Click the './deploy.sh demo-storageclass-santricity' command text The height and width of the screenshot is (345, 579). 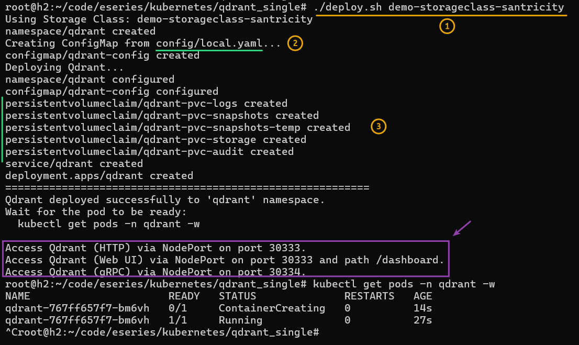point(439,7)
